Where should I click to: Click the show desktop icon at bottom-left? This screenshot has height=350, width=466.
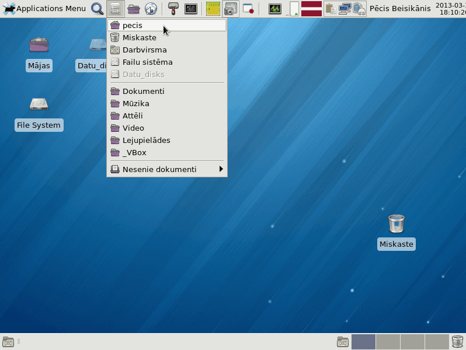pyautogui.click(x=8, y=342)
